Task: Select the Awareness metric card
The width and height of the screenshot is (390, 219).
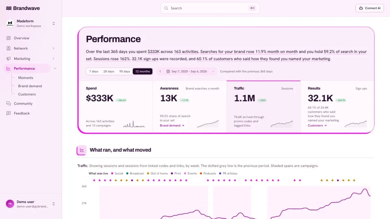Action: (x=189, y=107)
